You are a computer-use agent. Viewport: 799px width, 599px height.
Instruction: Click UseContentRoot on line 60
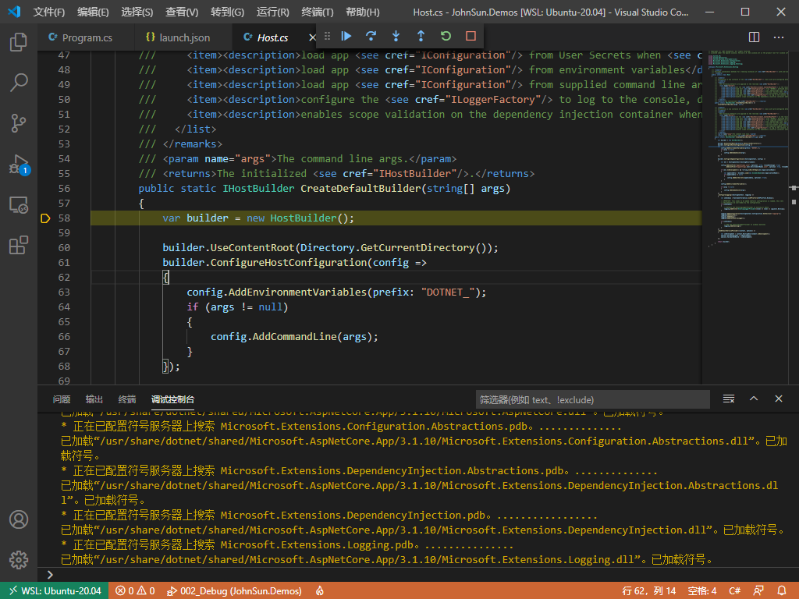tap(252, 247)
